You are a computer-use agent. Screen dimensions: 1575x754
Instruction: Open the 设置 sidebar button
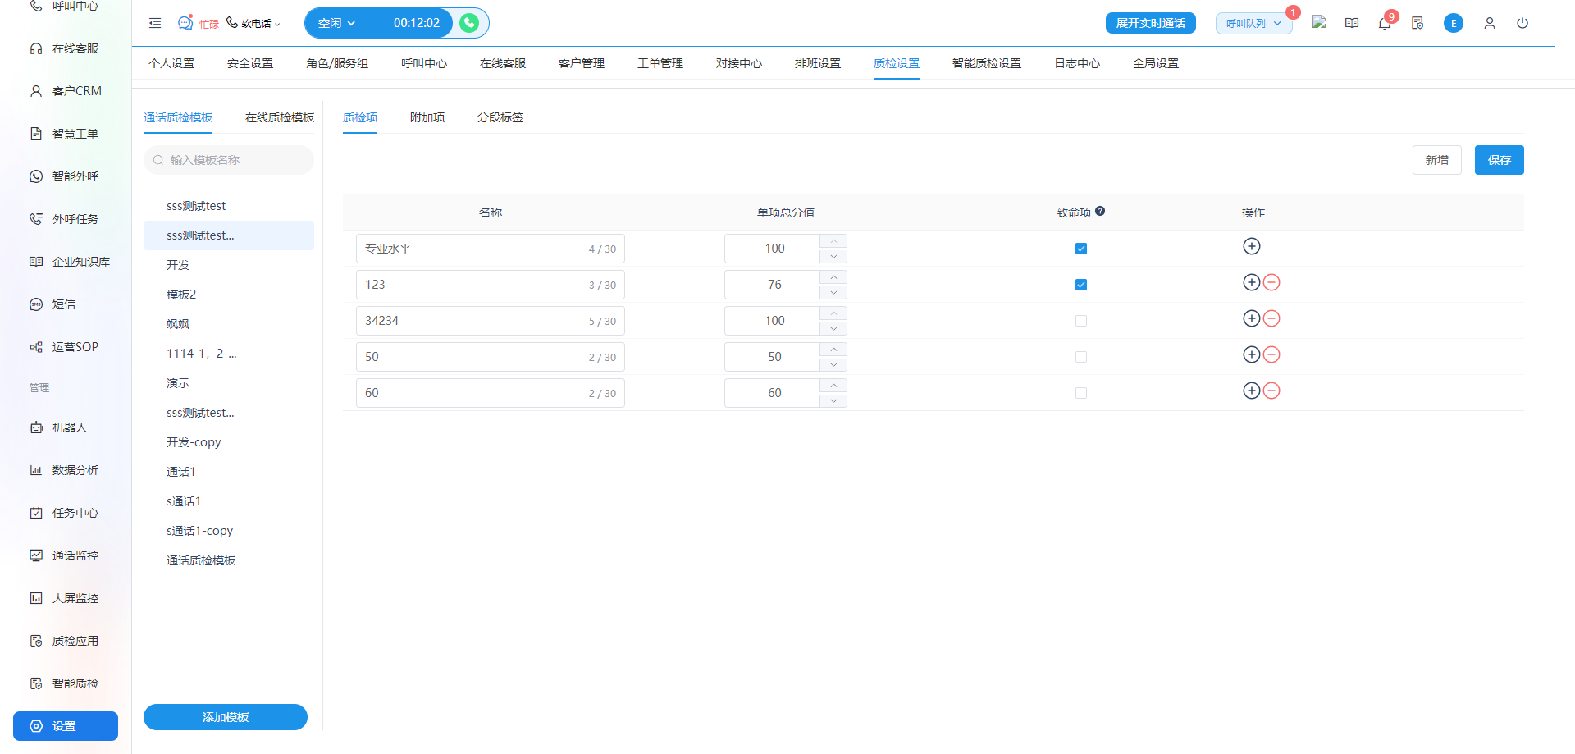(x=66, y=726)
